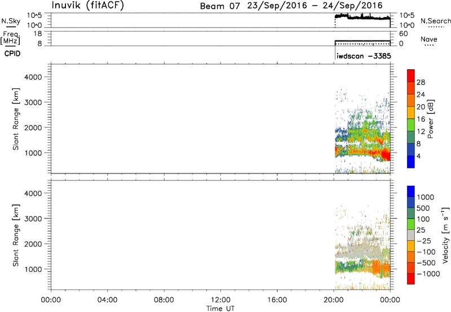Click the blue 1000 segment of the velocity bar
Image resolution: width=451 pixels, height=312 pixels.
[411, 191]
